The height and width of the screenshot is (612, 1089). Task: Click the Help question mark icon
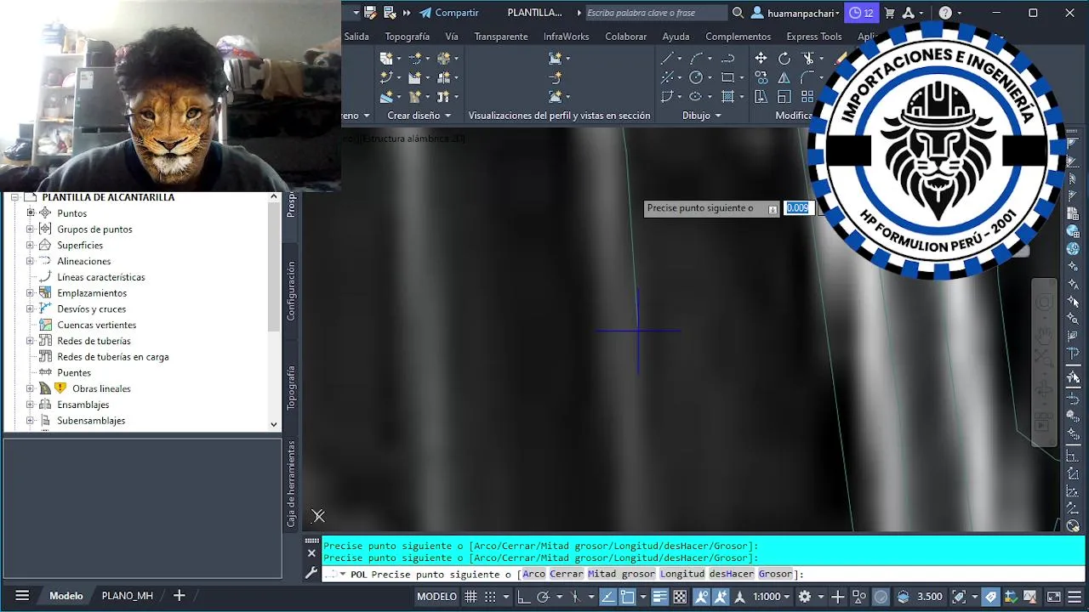click(945, 13)
